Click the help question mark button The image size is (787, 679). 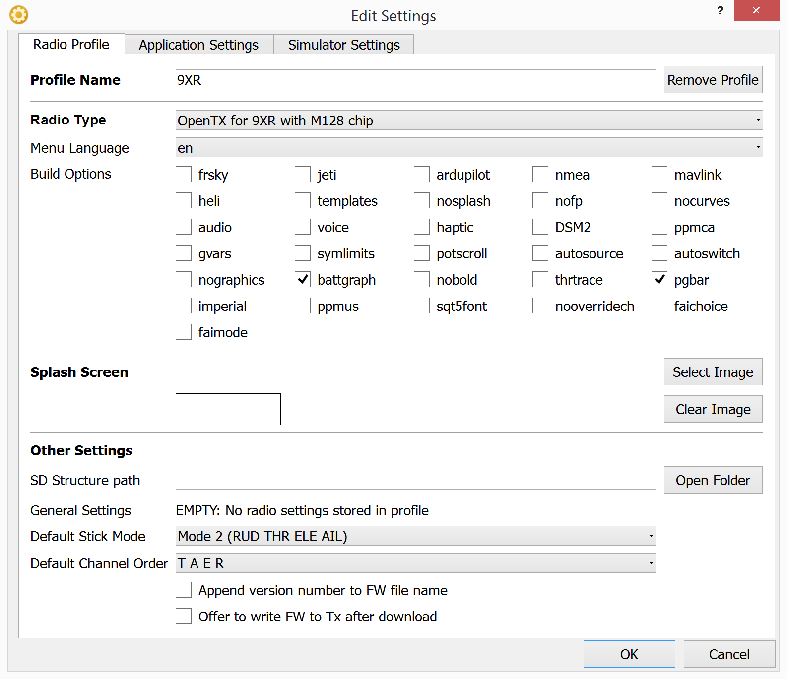click(x=720, y=10)
